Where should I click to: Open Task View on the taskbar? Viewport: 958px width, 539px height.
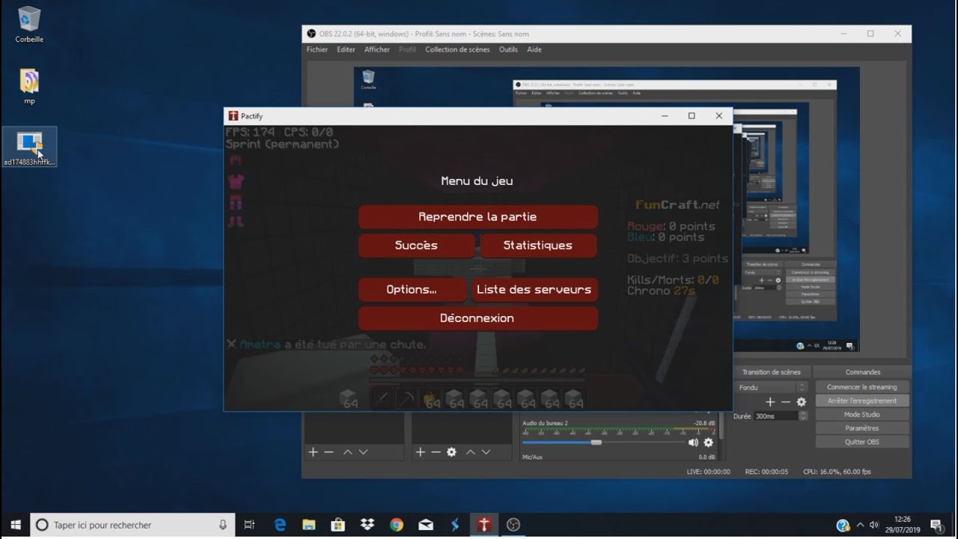click(250, 525)
